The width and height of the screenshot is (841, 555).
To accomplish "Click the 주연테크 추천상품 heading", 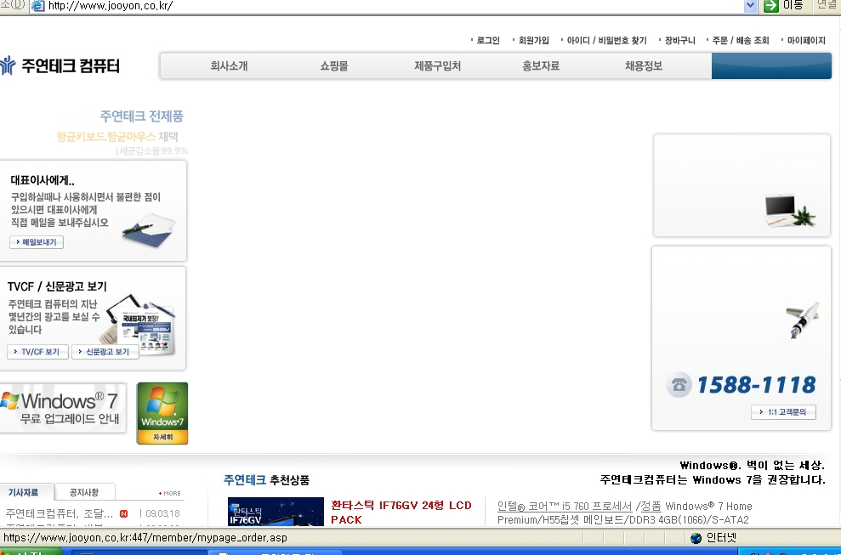I will (266, 480).
